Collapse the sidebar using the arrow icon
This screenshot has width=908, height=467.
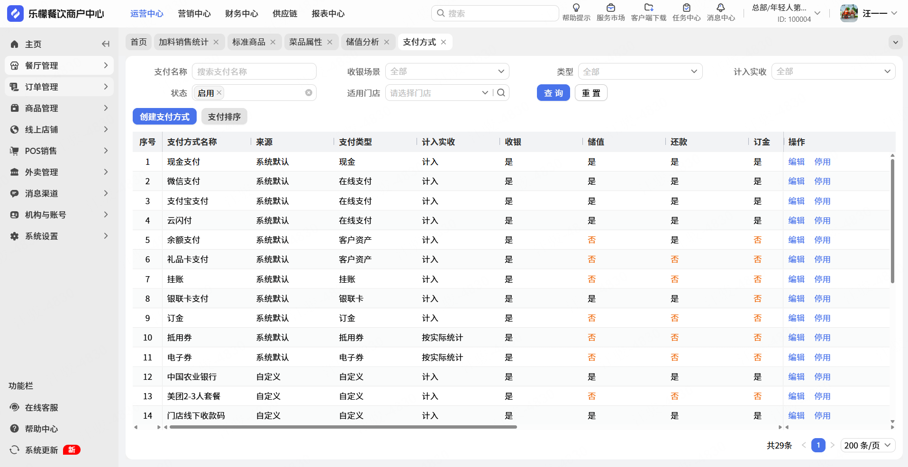106,44
